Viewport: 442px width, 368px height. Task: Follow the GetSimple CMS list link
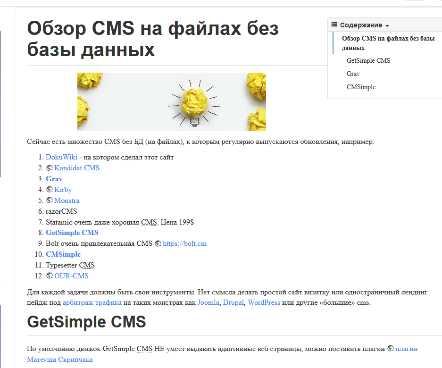[72, 233]
